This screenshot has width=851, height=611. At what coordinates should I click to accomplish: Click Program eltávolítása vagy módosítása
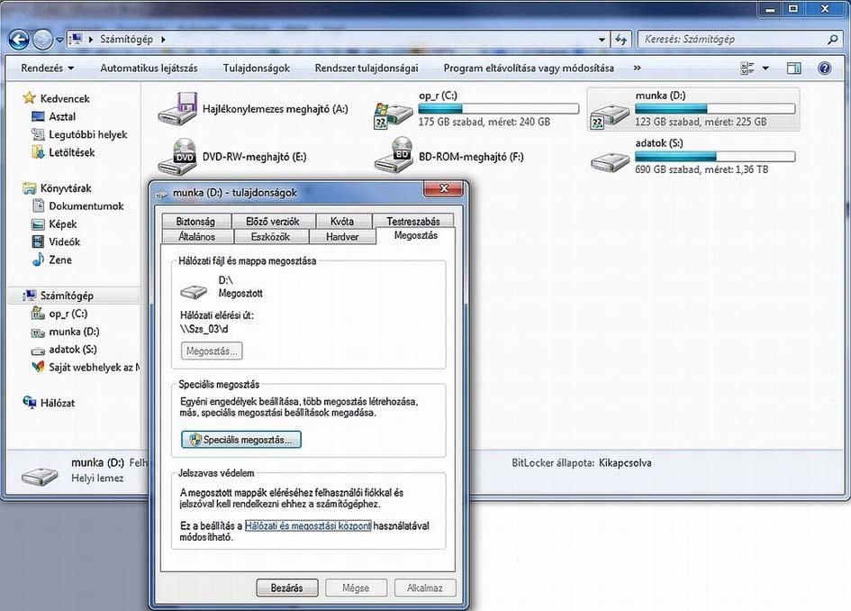click(529, 68)
